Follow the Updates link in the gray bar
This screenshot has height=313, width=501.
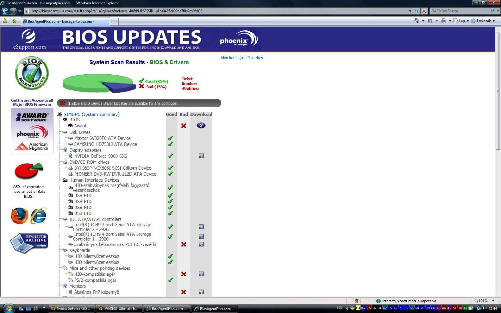(121, 103)
